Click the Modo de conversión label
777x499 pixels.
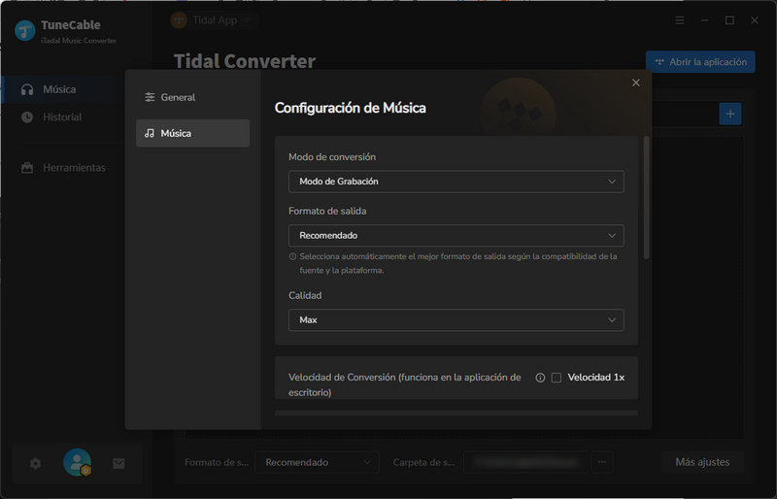[x=332, y=157]
